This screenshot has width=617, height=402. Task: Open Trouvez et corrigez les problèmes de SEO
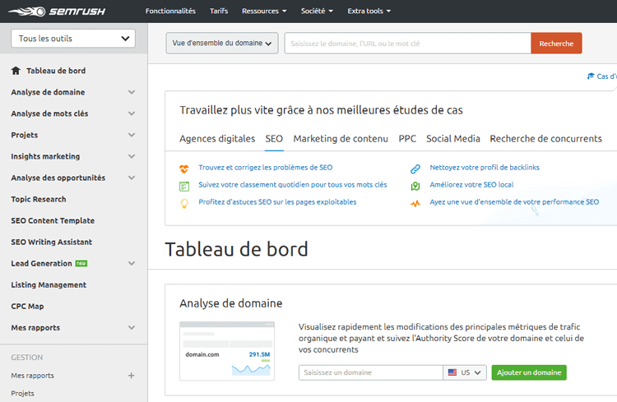coord(265,168)
